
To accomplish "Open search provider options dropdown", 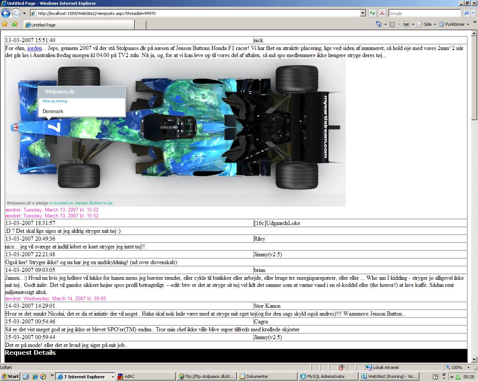I will coord(474,13).
